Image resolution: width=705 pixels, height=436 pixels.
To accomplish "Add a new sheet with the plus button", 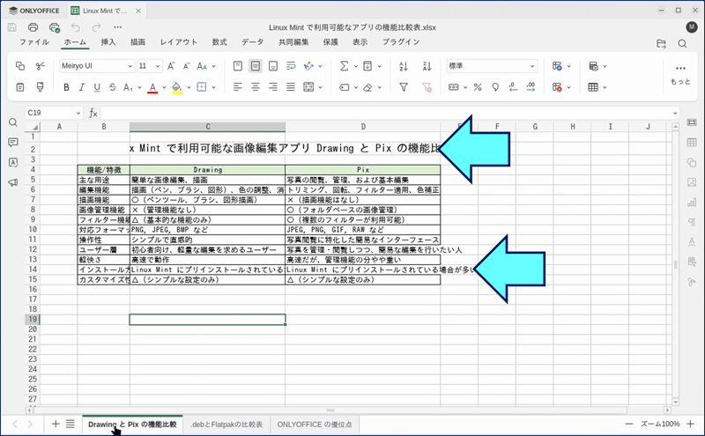I will pos(56,424).
